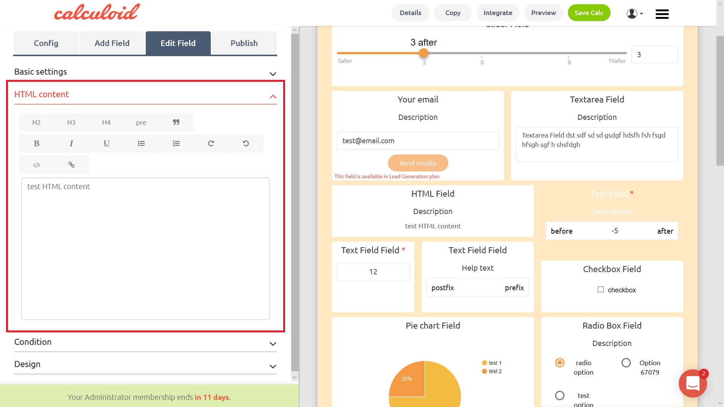Tick the checkbox in Checkbox Field
724x407 pixels.
601,290
